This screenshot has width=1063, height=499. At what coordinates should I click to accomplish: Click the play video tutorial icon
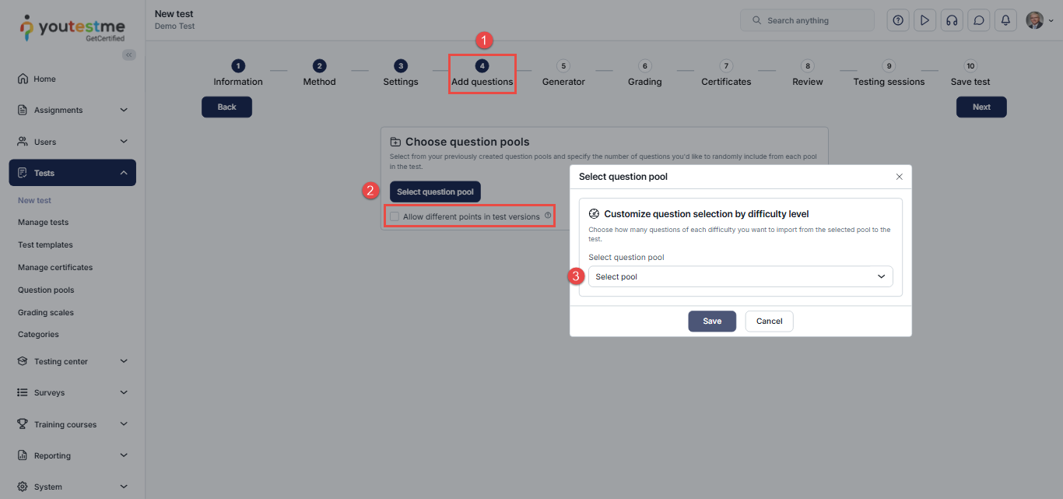pyautogui.click(x=924, y=20)
